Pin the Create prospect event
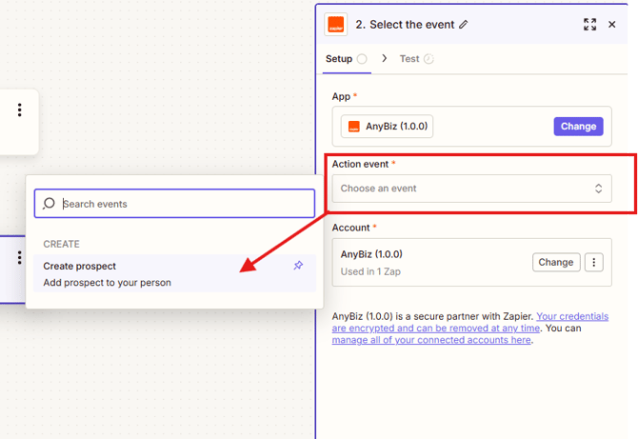The width and height of the screenshot is (638, 439). (298, 266)
